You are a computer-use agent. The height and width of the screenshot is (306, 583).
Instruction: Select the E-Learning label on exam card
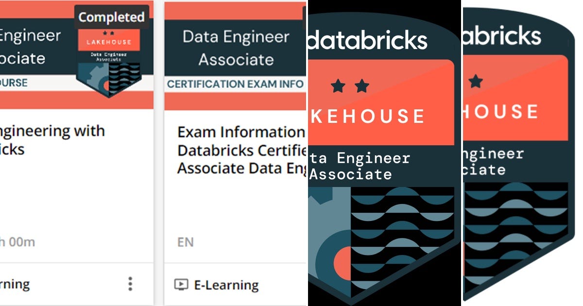226,285
